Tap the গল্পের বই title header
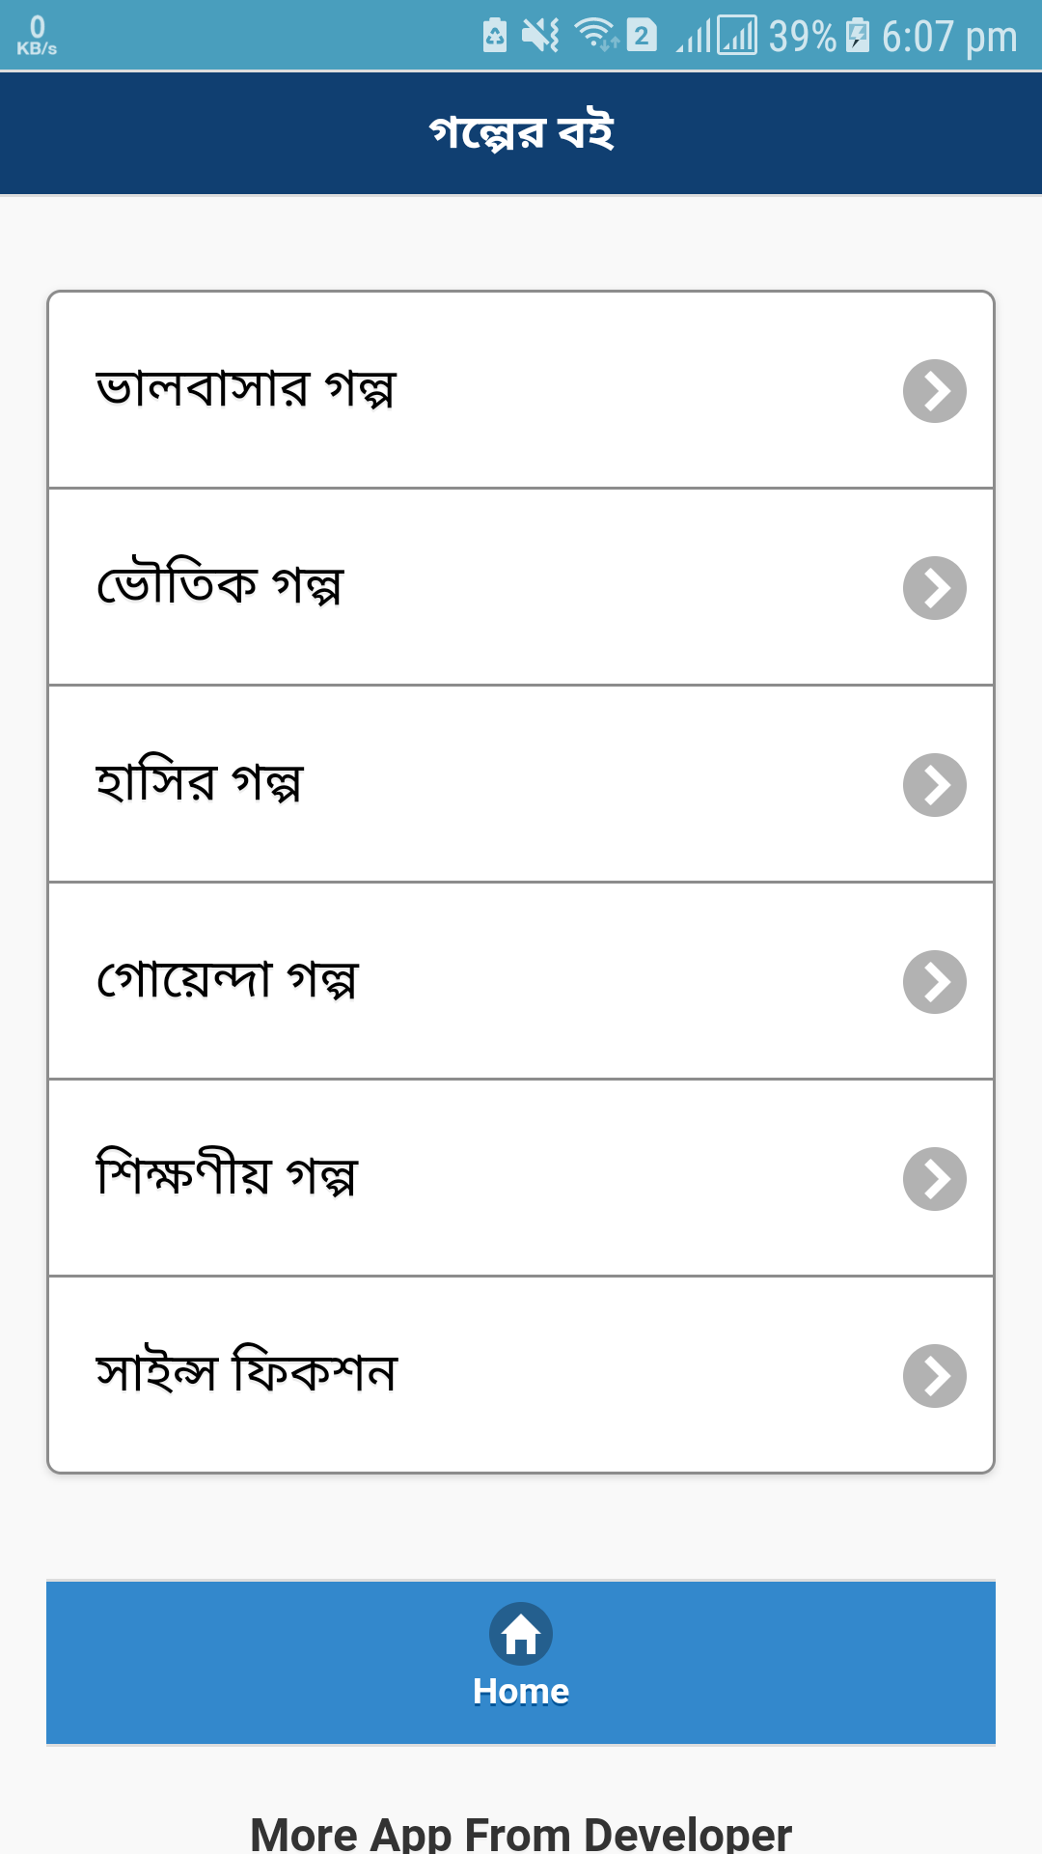The height and width of the screenshot is (1854, 1042). (x=521, y=132)
